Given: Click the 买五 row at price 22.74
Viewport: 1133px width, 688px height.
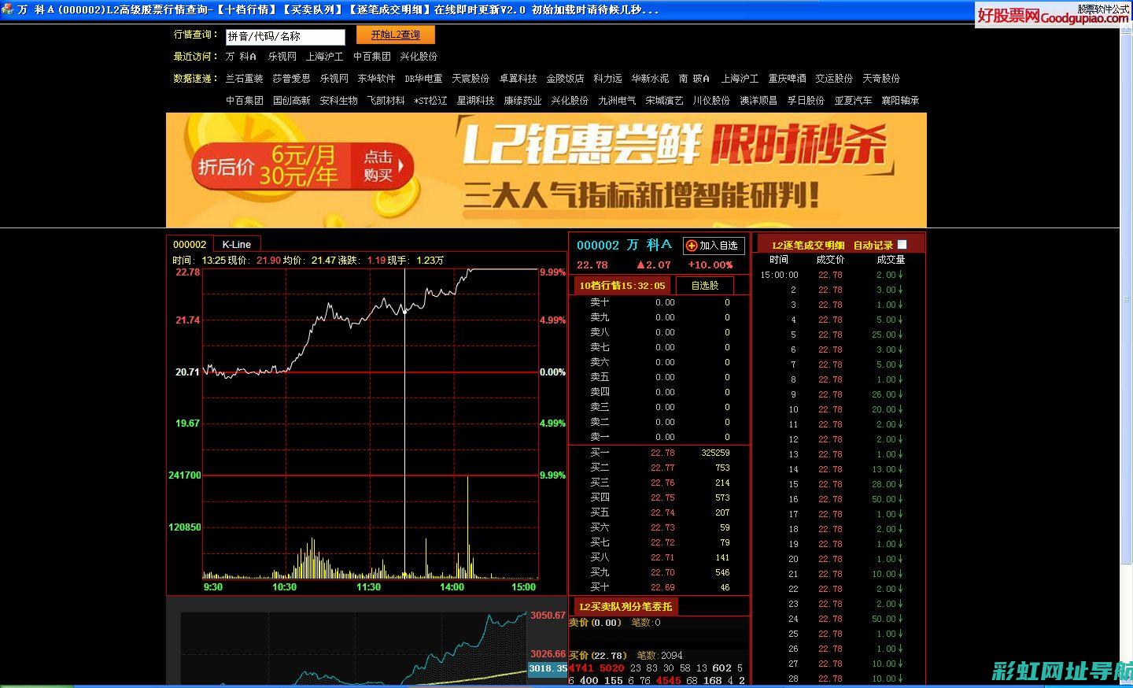Looking at the screenshot, I should click(x=659, y=512).
